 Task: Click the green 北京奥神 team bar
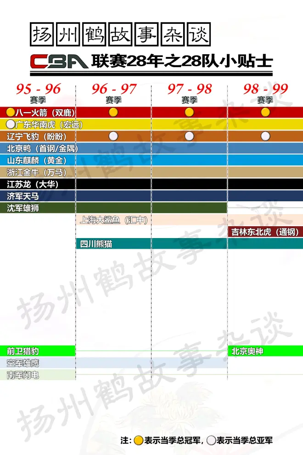(x=265, y=351)
